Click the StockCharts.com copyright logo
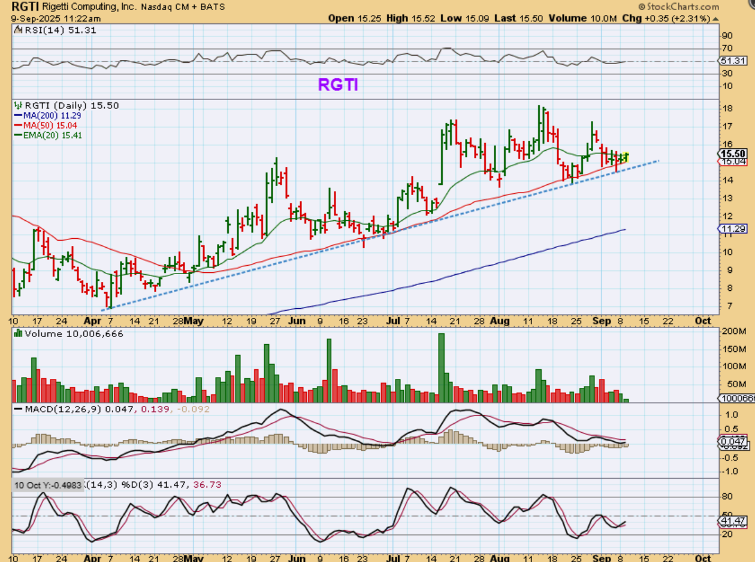Screen dimensions: 755x562 pyautogui.click(x=678, y=7)
